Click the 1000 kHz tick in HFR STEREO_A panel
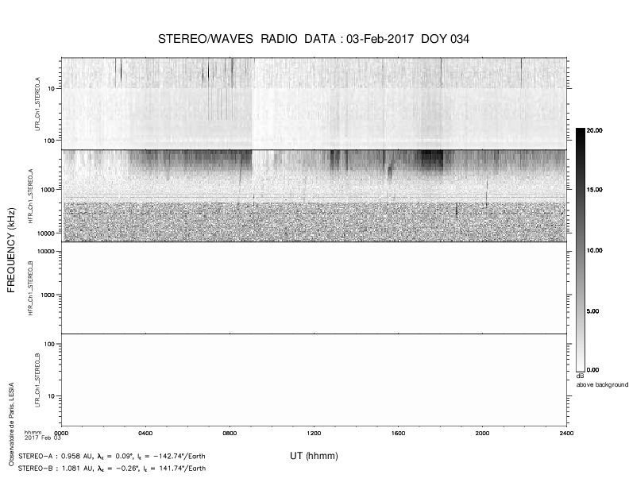629x486 pixels. coord(48,190)
